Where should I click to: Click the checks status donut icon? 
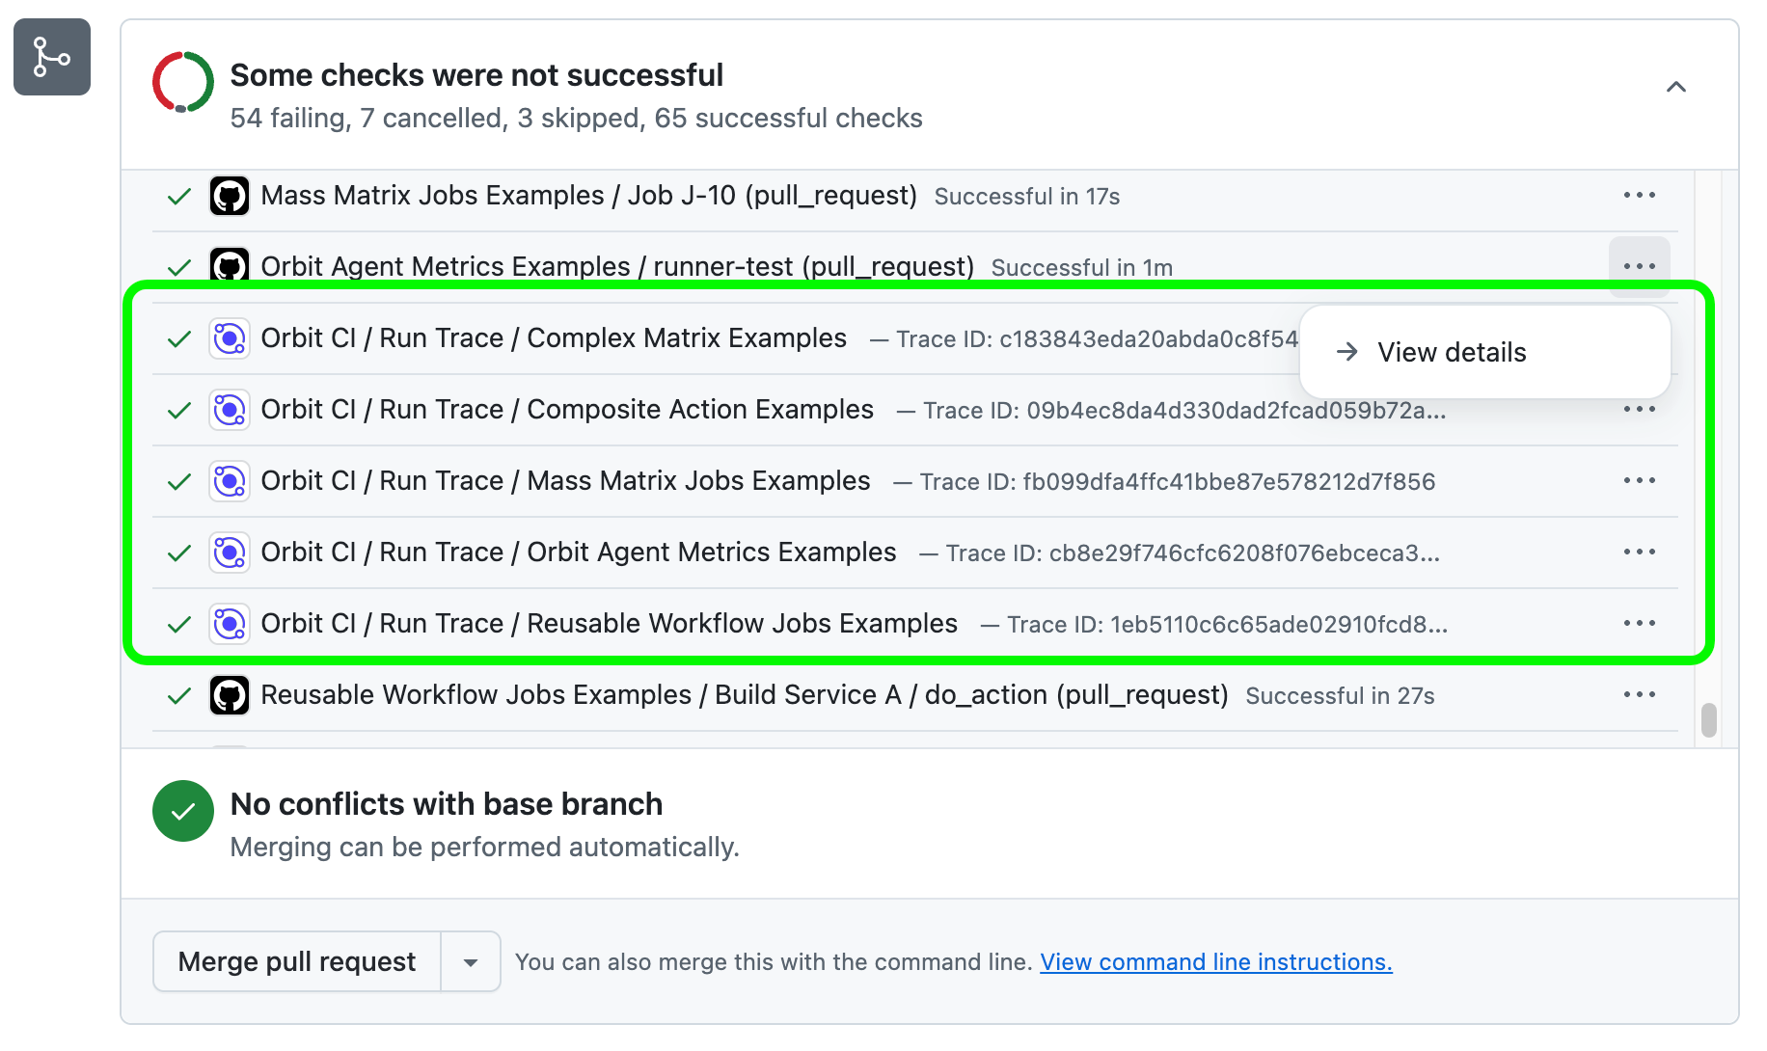(x=182, y=82)
